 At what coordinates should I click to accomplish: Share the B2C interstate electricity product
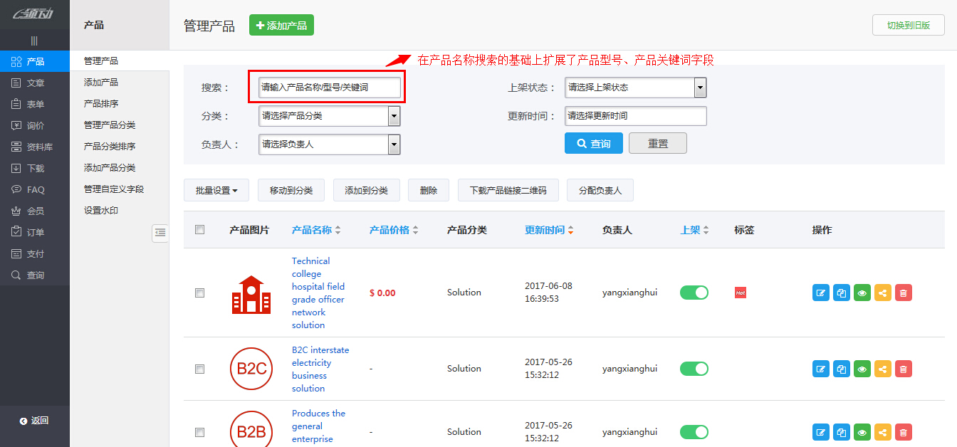click(882, 369)
